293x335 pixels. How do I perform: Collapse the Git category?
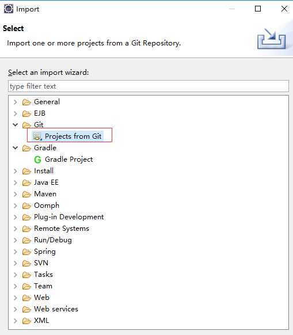(x=16, y=124)
